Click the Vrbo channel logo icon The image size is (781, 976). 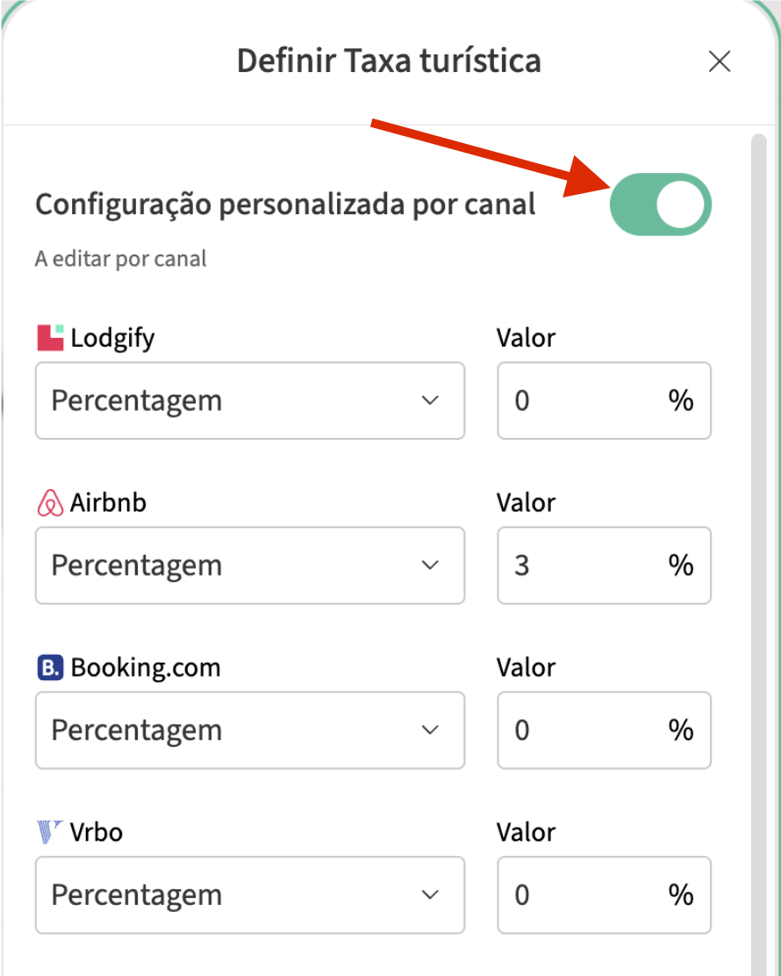51,831
